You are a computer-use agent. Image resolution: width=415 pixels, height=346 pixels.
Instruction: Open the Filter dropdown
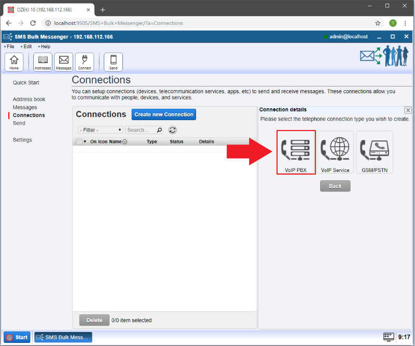point(100,130)
